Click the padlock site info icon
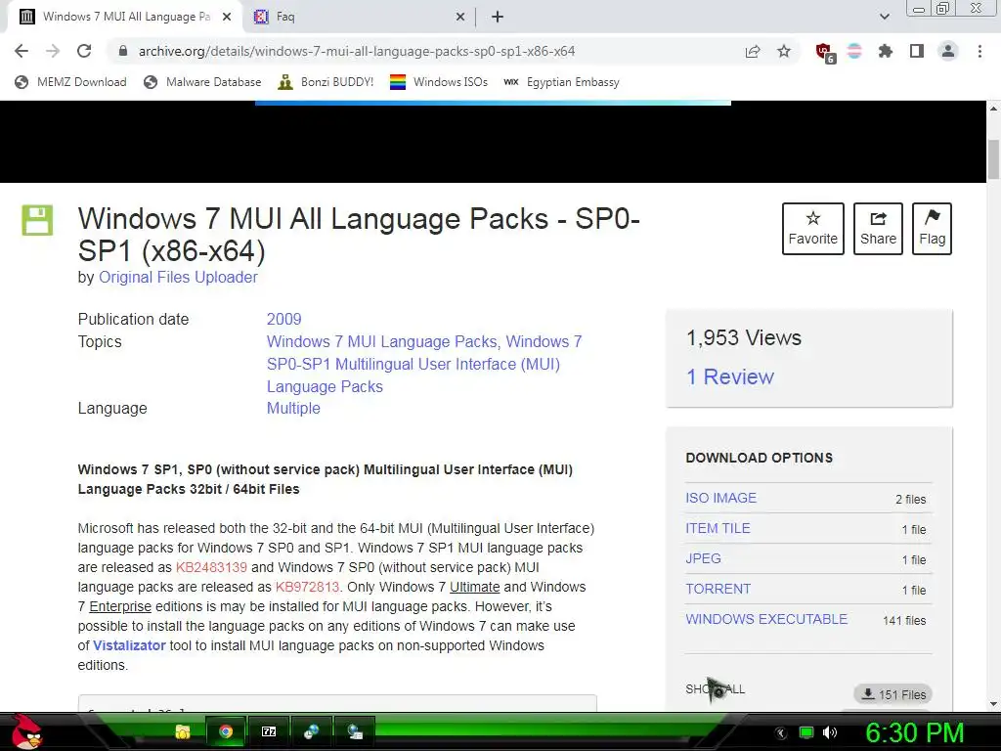Image resolution: width=1001 pixels, height=751 pixels. [x=123, y=51]
